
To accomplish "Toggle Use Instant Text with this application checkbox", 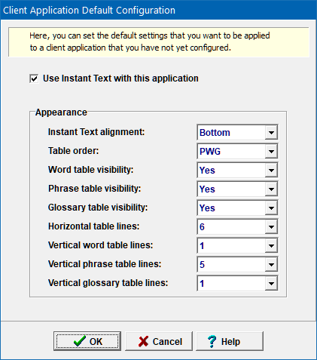I will (x=34, y=78).
